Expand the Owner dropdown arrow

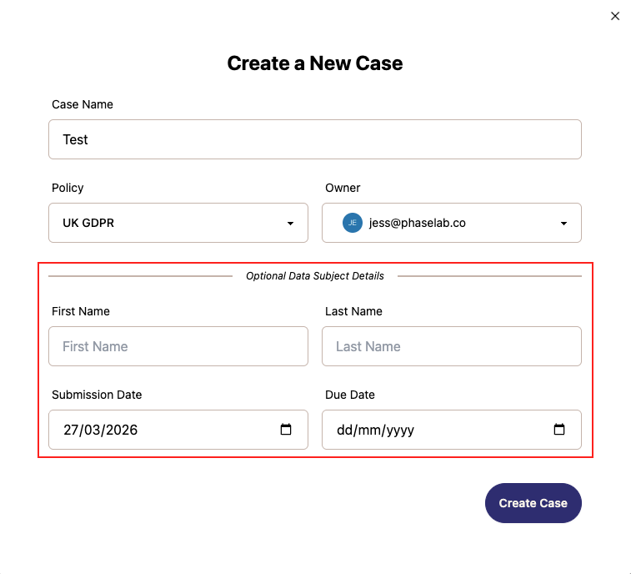(x=563, y=223)
